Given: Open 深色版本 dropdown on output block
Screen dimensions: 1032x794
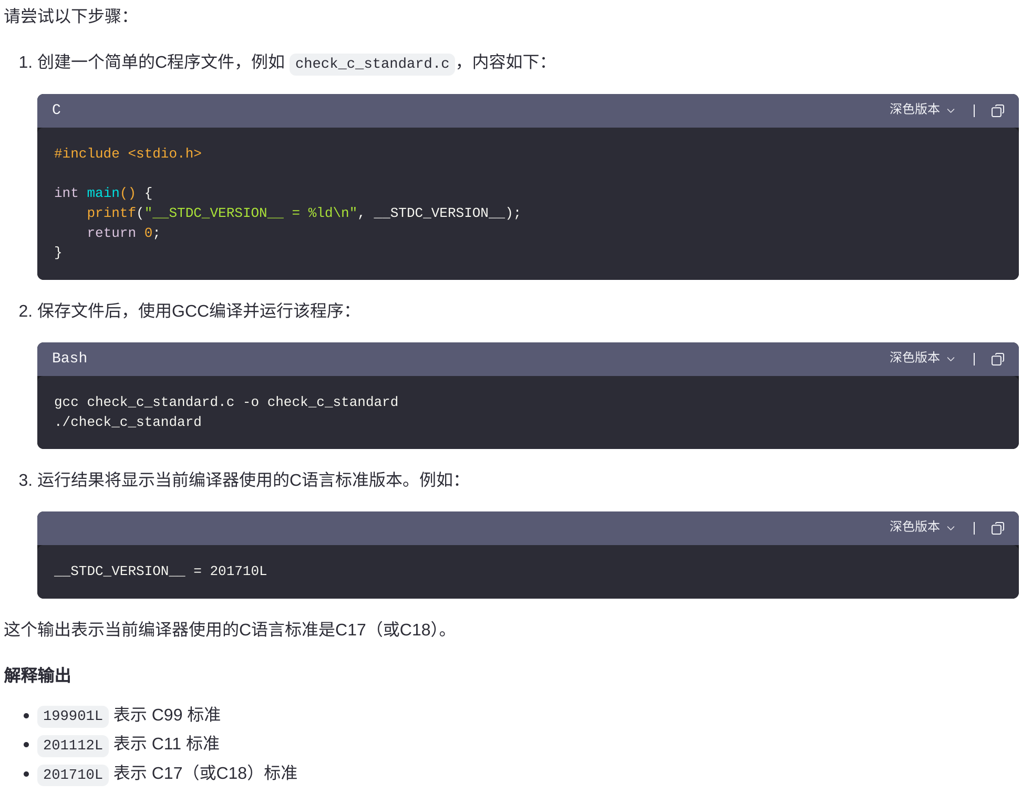Looking at the screenshot, I should point(915,527).
